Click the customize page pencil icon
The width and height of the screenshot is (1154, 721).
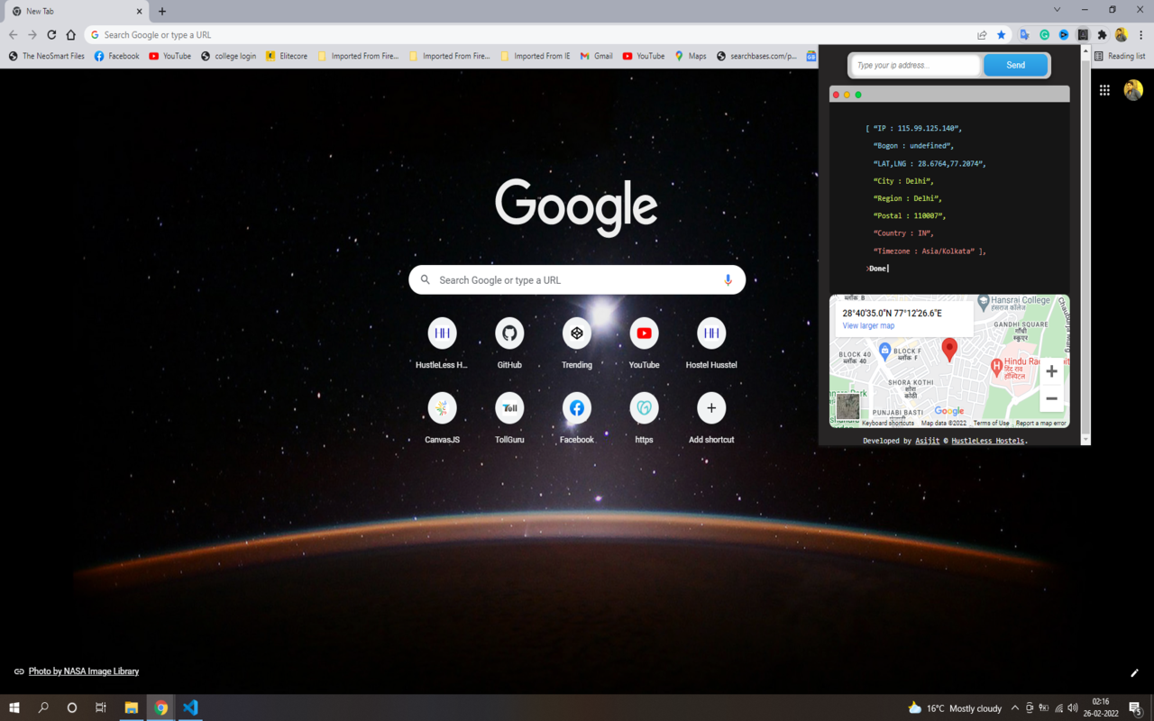1134,672
